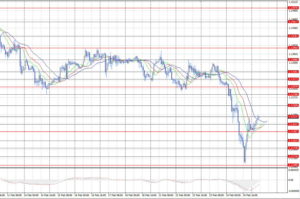Click the 16 Feb 16:00 time label
This screenshot has height=199, width=300.
(x=98, y=195)
